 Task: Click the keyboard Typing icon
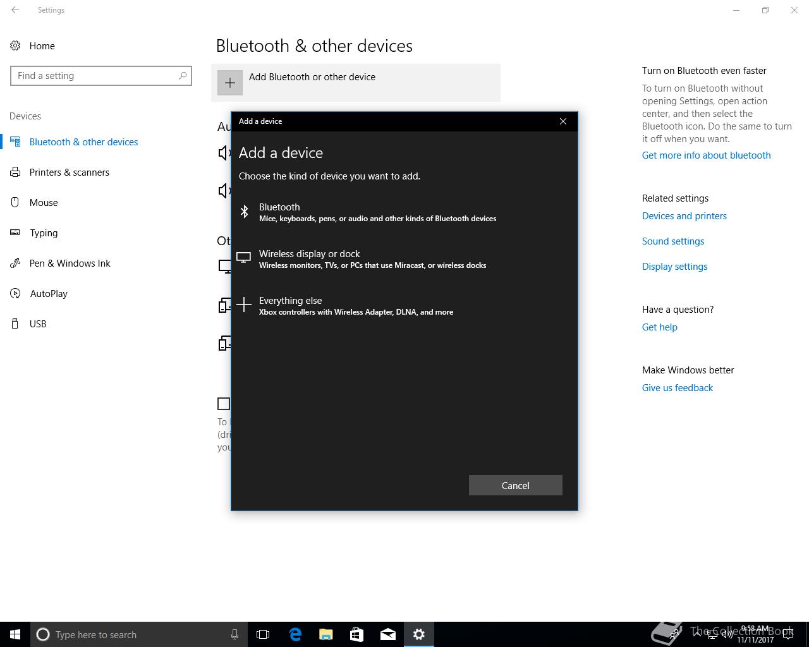(15, 233)
